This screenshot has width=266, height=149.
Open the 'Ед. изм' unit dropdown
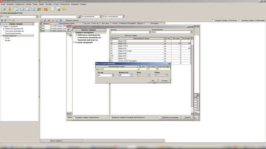113,75
